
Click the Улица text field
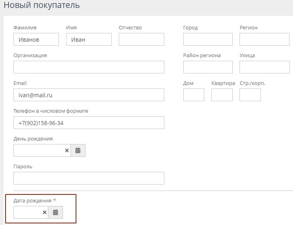click(x=264, y=67)
